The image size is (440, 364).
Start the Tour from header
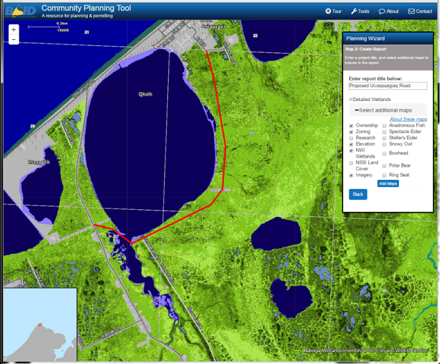pyautogui.click(x=333, y=11)
